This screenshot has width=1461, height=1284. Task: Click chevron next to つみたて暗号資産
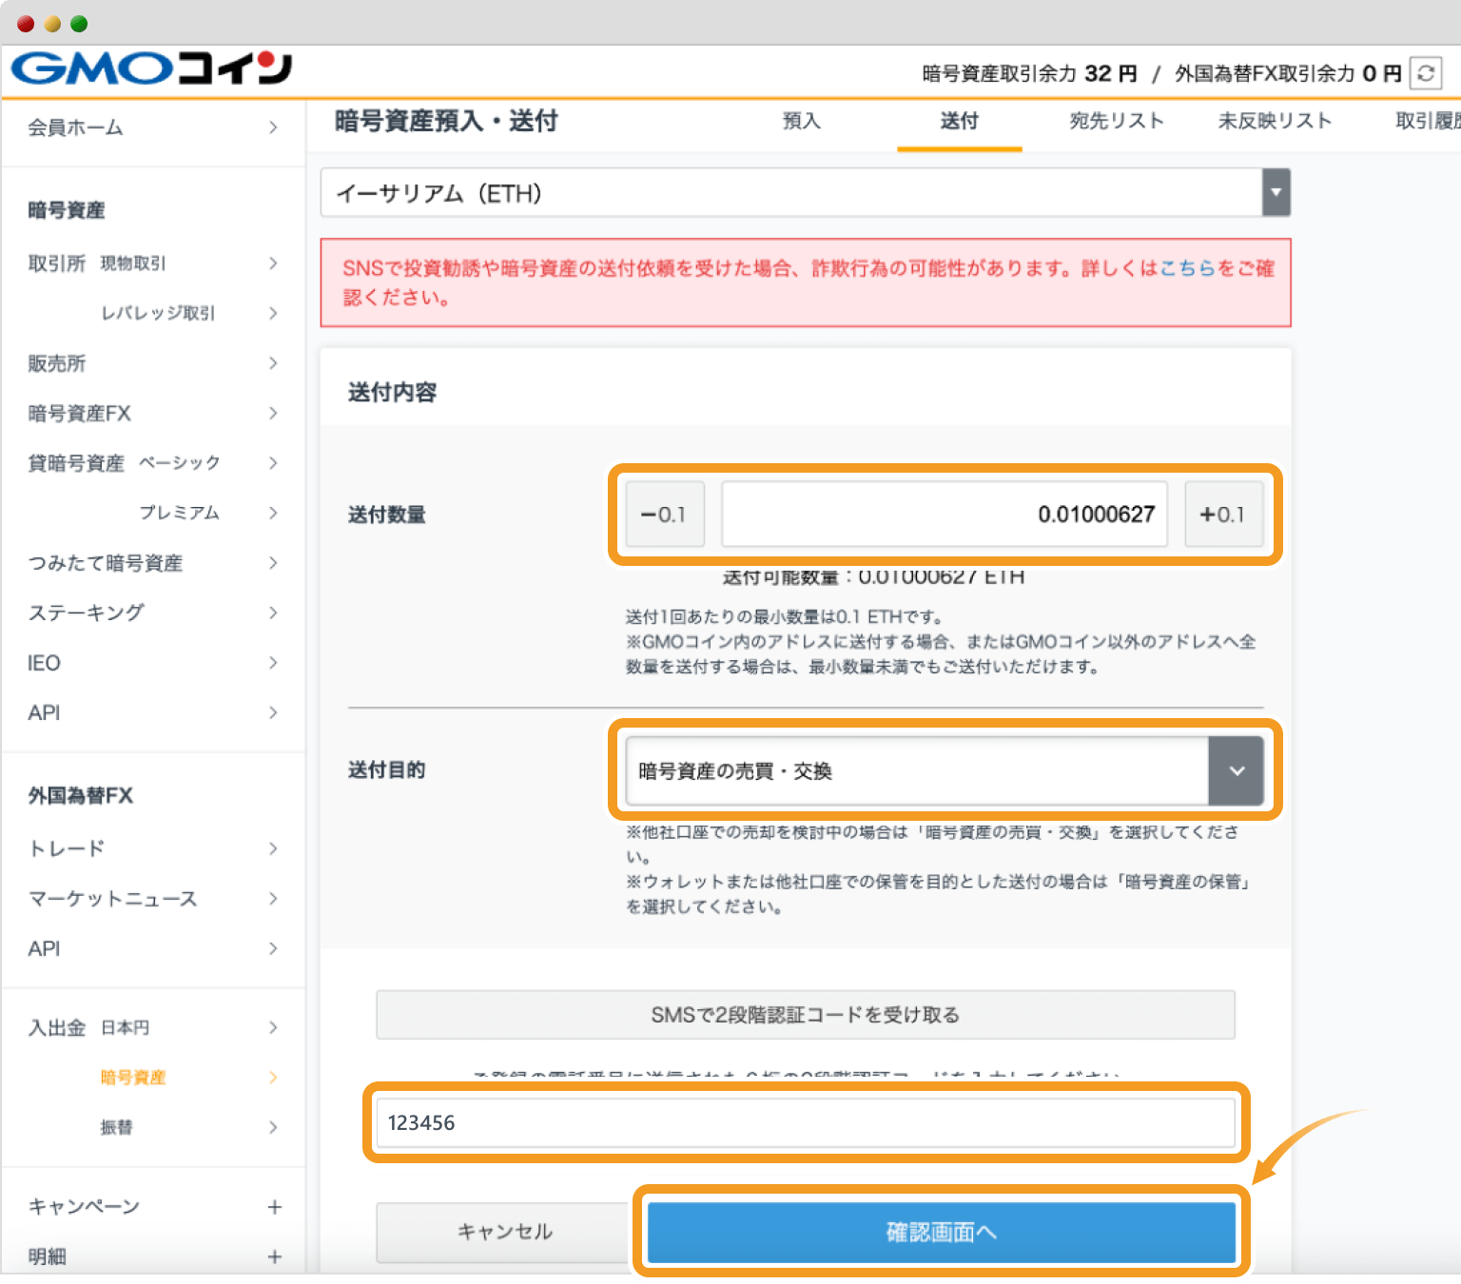tap(273, 563)
